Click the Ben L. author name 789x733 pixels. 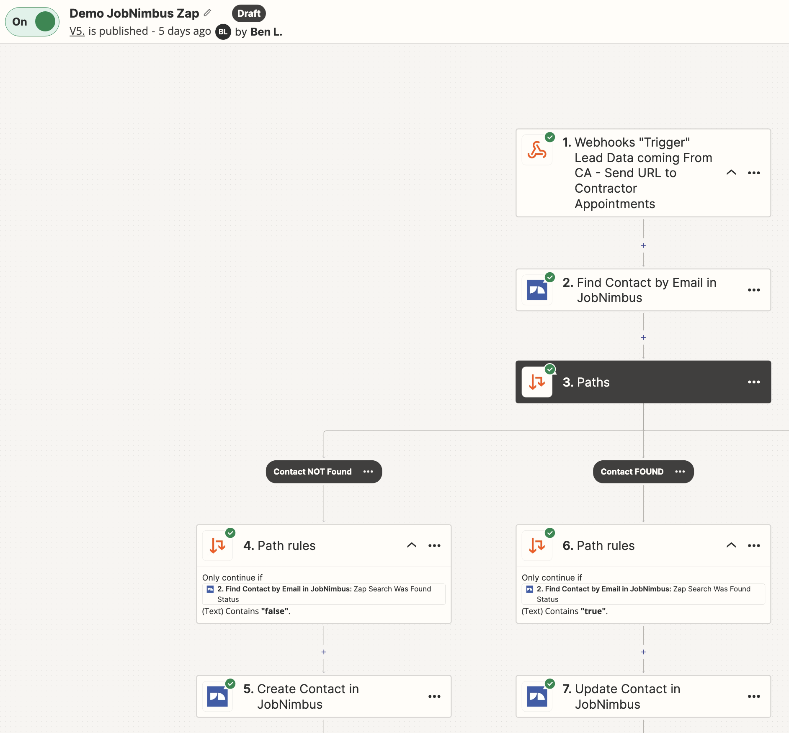266,32
